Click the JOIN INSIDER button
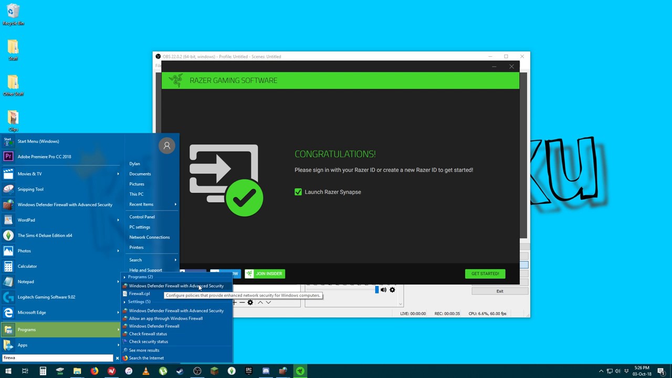Screen dimensions: 672x378 pyautogui.click(x=265, y=274)
